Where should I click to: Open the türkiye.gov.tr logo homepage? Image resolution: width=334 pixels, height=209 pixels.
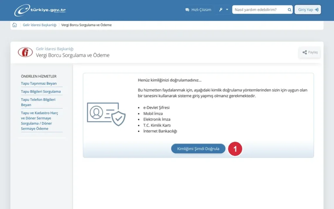tap(40, 10)
